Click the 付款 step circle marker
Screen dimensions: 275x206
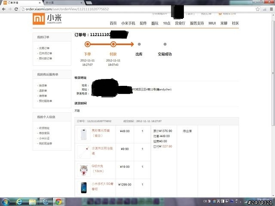[x=113, y=44]
